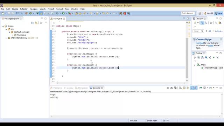The width and height of the screenshot is (224, 126).
Task: Click the Open Perspective icon
Action: click(x=200, y=13)
